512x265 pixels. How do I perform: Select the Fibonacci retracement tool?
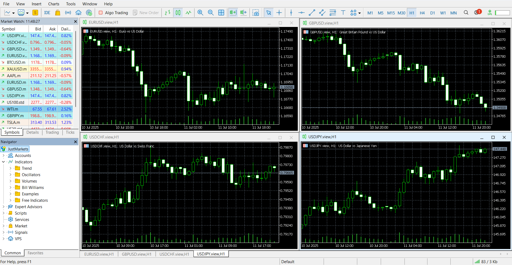pyautogui.click(x=333, y=13)
